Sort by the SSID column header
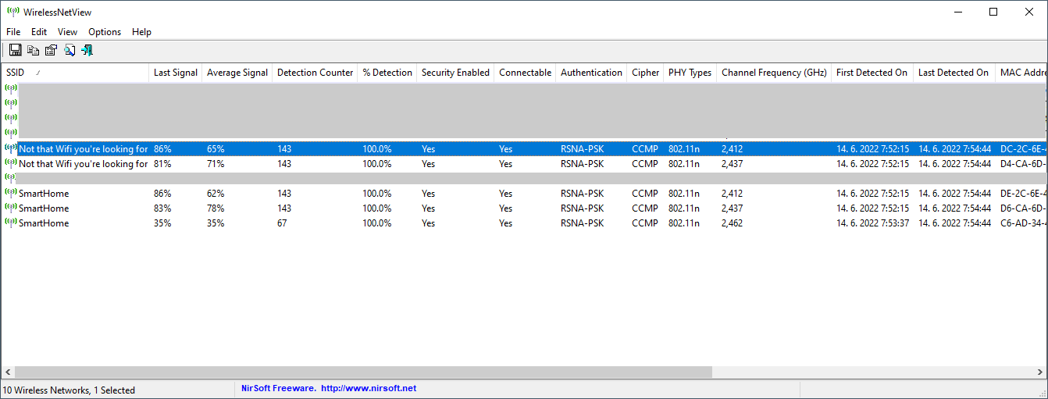This screenshot has width=1048, height=399. pyautogui.click(x=75, y=73)
